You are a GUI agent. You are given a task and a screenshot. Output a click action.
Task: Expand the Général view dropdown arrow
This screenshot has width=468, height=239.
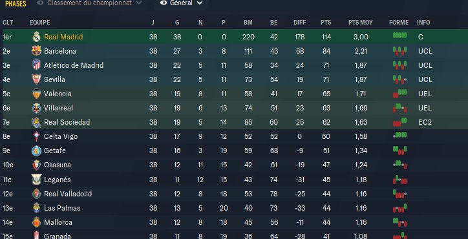[200, 3]
